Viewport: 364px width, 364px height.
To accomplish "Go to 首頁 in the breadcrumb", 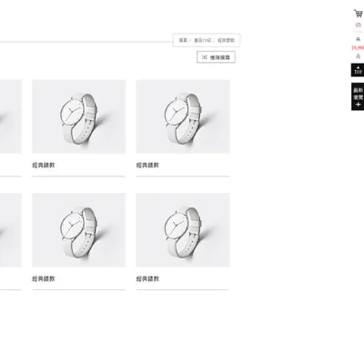I will coord(183,40).
